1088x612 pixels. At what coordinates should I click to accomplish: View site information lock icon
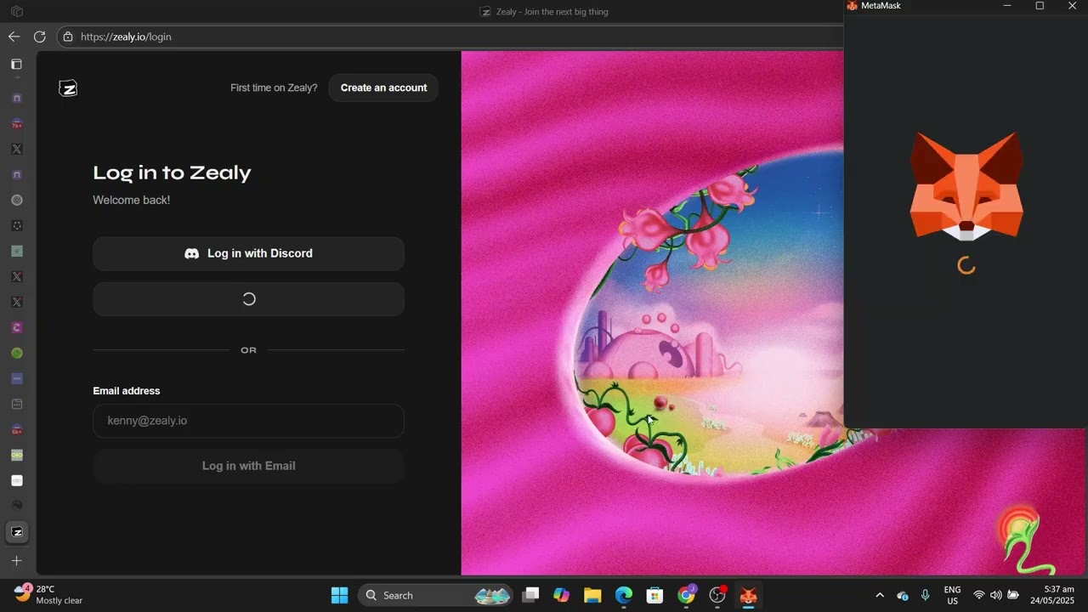click(68, 37)
